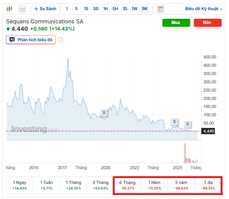Open the So Sánh compare option
Screen dimensions: 229x199
click(45, 9)
